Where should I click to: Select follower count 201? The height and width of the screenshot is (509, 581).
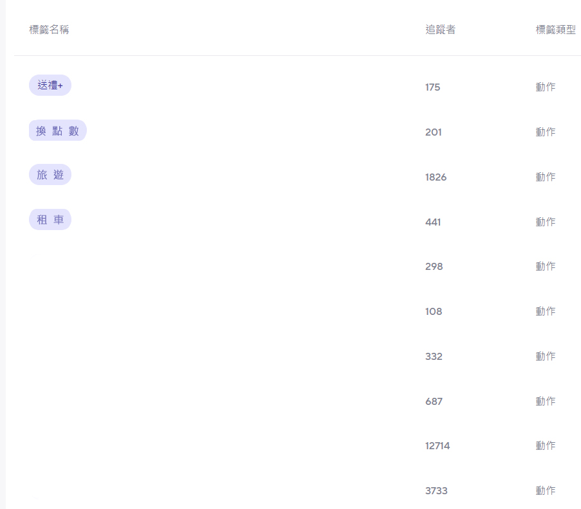point(433,132)
